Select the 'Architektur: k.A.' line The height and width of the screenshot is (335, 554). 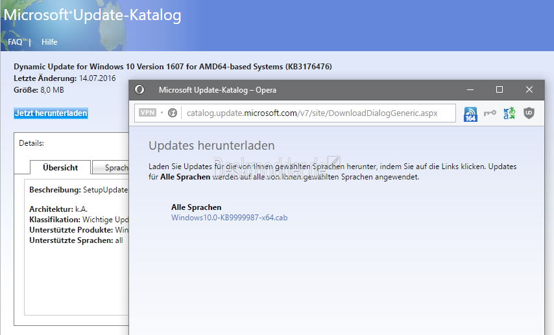[58, 209]
